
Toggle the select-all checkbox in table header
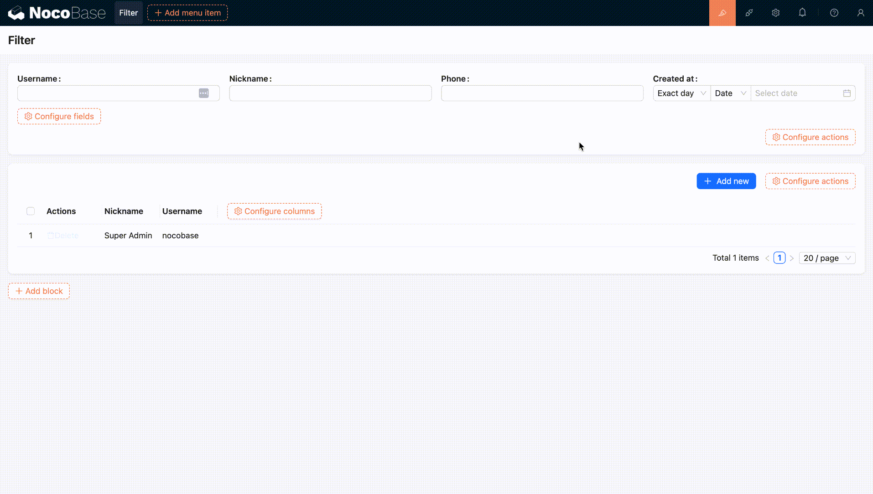point(30,211)
